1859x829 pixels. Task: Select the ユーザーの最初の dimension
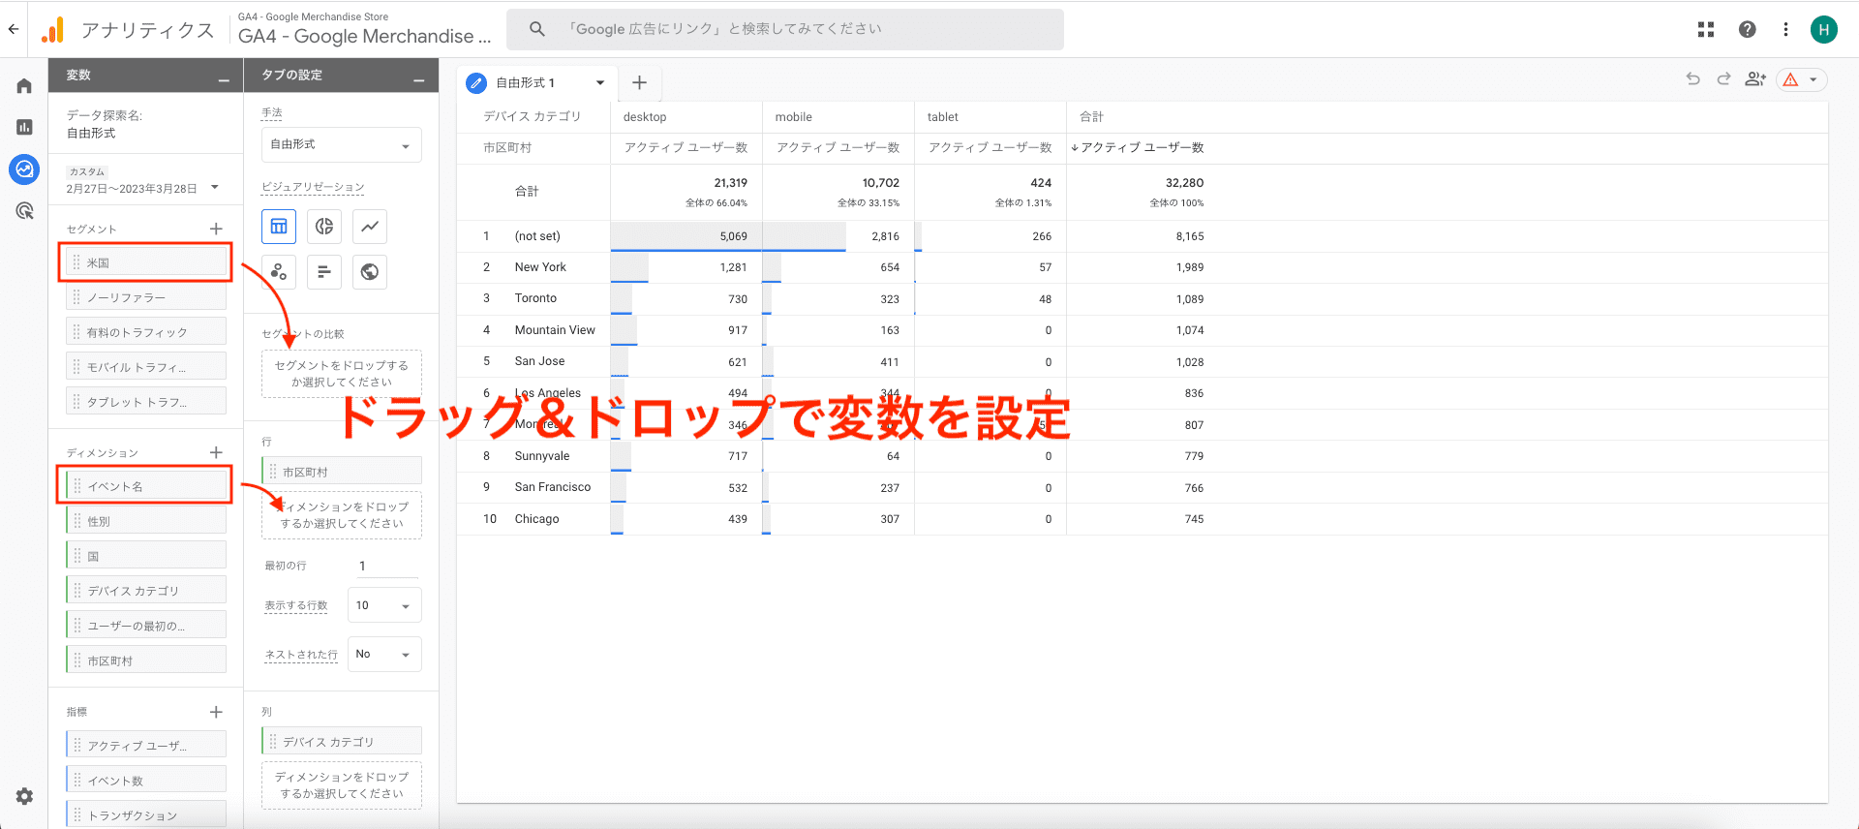coord(146,626)
